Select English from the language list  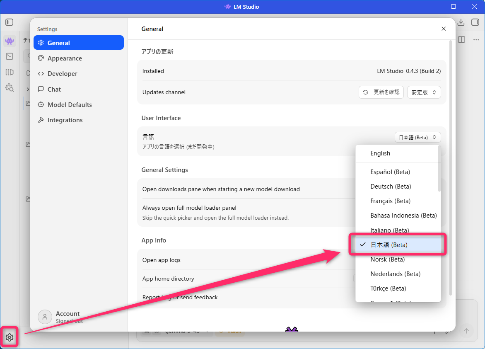click(380, 153)
